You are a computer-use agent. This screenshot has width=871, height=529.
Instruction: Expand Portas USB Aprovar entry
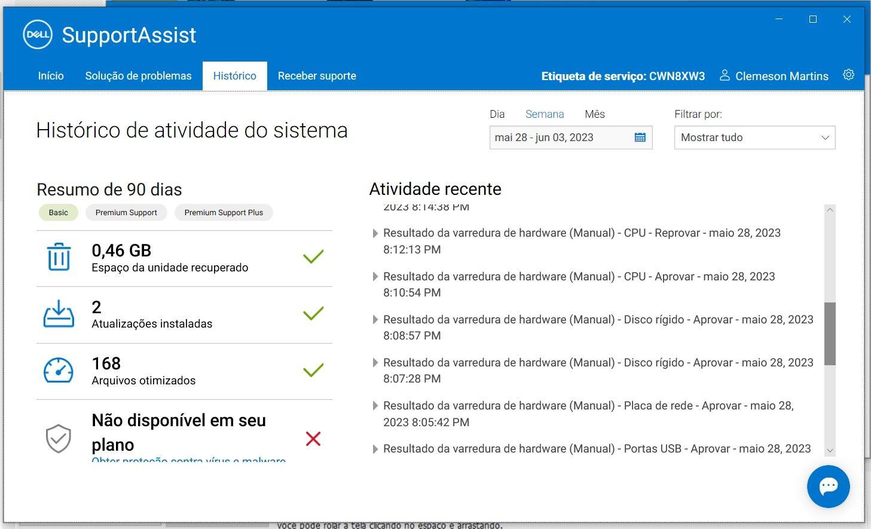tap(375, 449)
